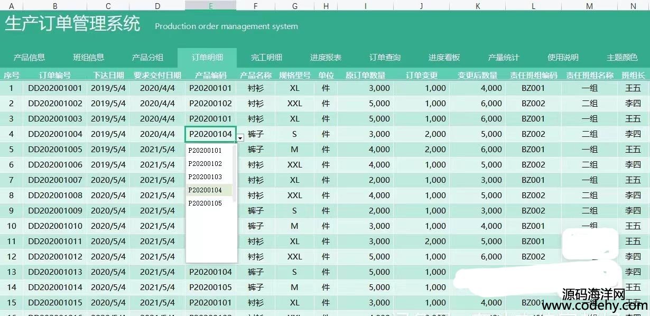Choose P20200103 from the dropdown list
Viewport: 650px width, 316px height.
pos(209,176)
